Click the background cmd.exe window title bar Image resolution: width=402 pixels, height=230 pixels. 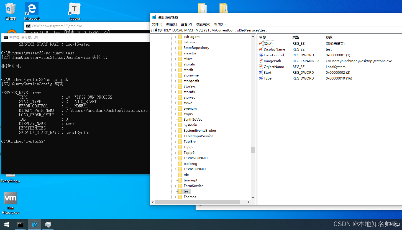[87, 26]
